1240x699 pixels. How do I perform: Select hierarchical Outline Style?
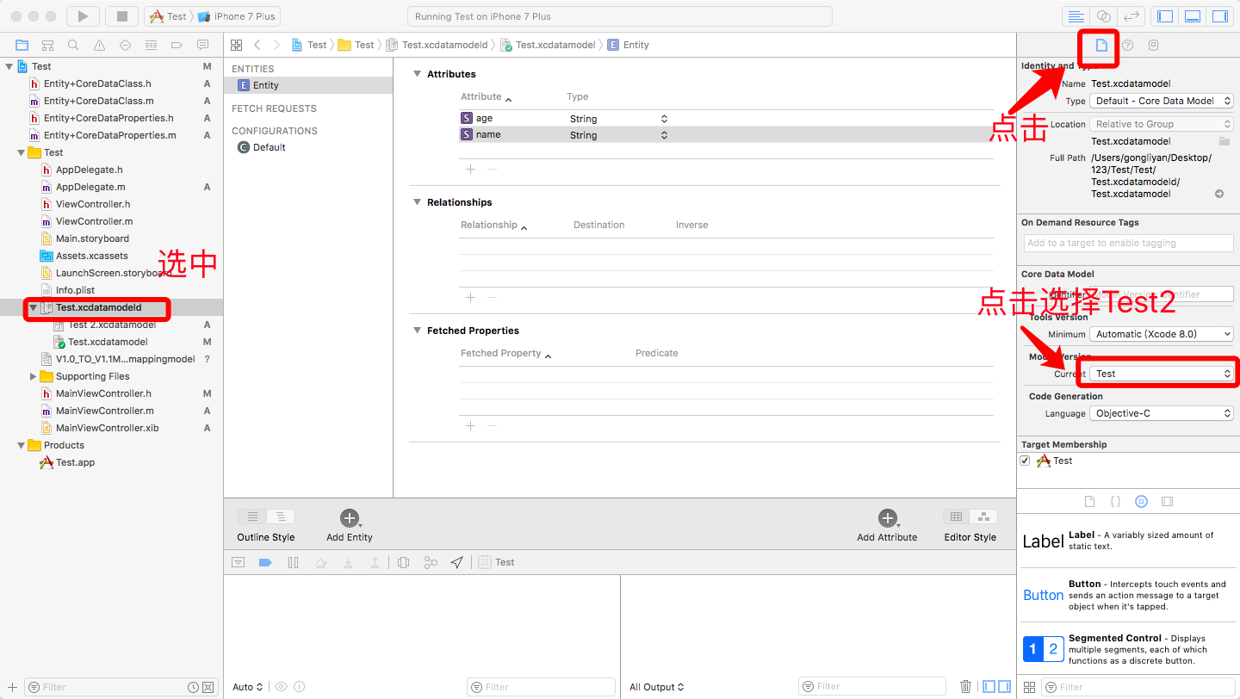pos(281,517)
